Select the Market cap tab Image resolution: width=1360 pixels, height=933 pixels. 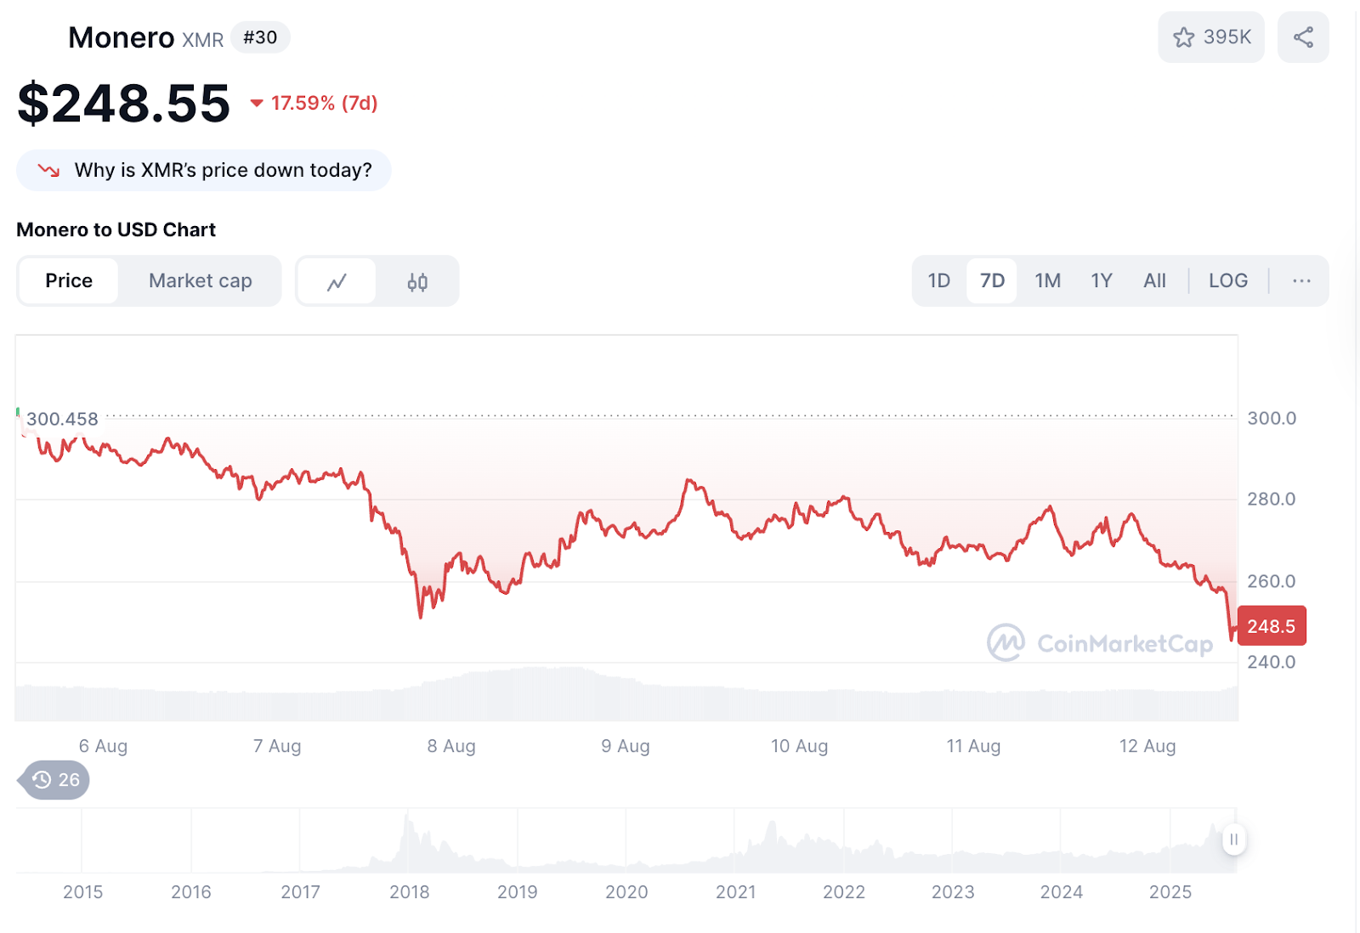(200, 280)
